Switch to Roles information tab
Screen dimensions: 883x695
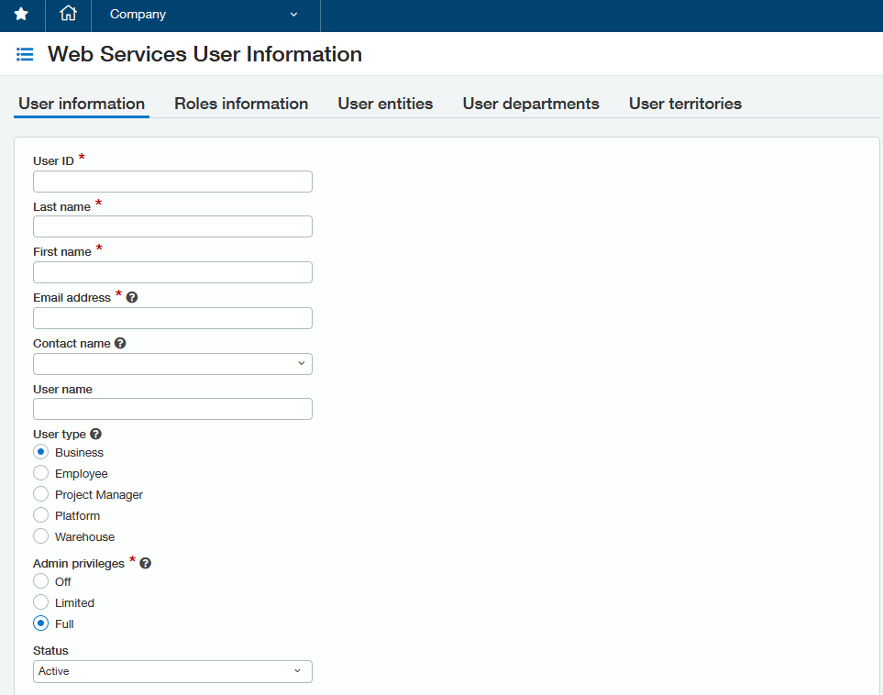pyautogui.click(x=241, y=104)
